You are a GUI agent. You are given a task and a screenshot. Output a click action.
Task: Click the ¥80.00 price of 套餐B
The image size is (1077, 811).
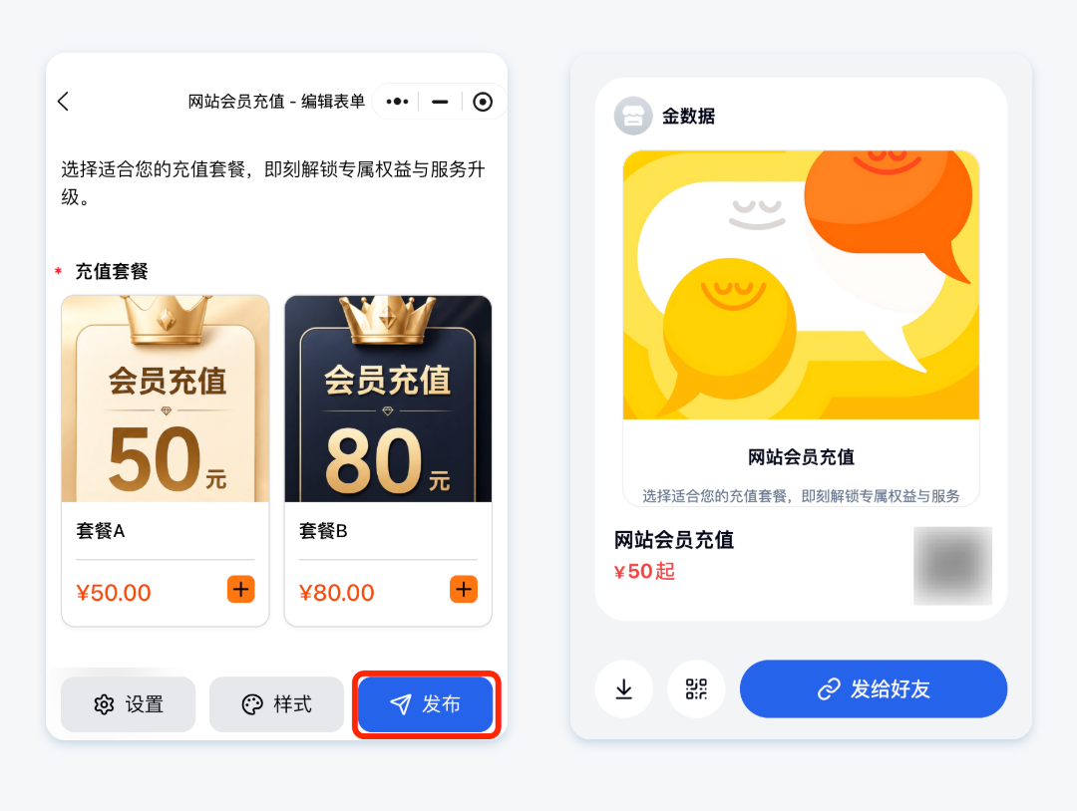point(337,592)
